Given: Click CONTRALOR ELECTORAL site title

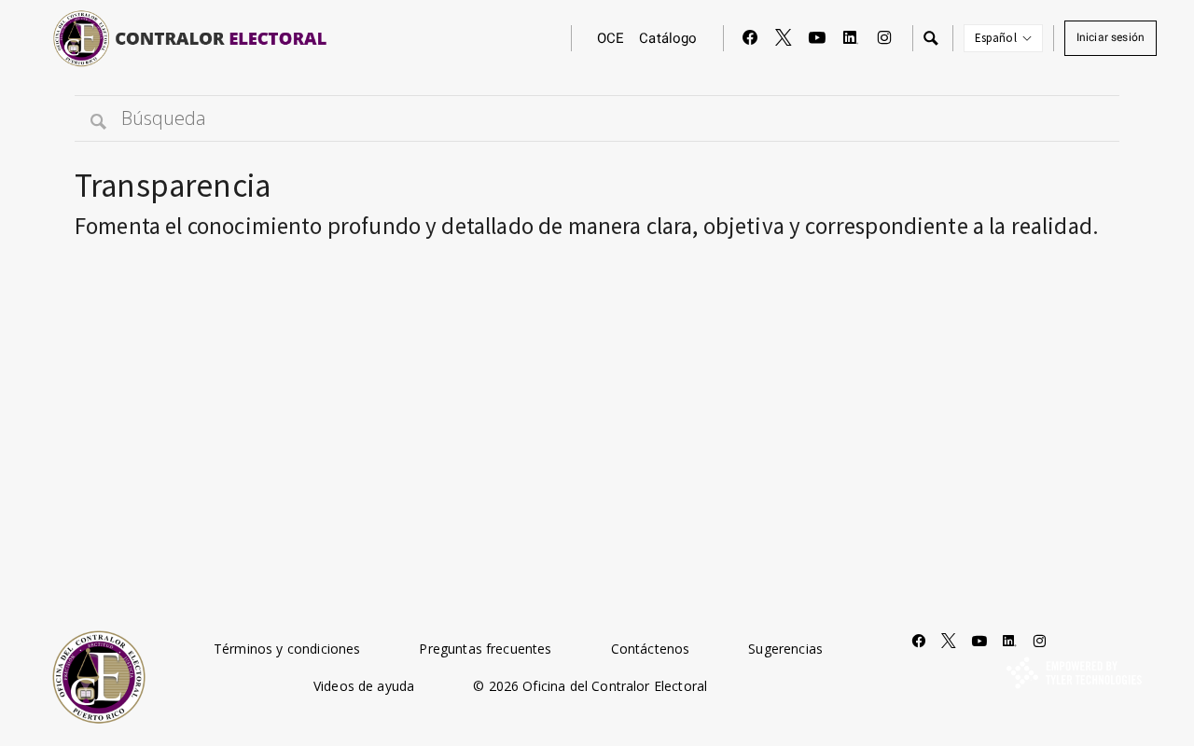Looking at the screenshot, I should [221, 38].
